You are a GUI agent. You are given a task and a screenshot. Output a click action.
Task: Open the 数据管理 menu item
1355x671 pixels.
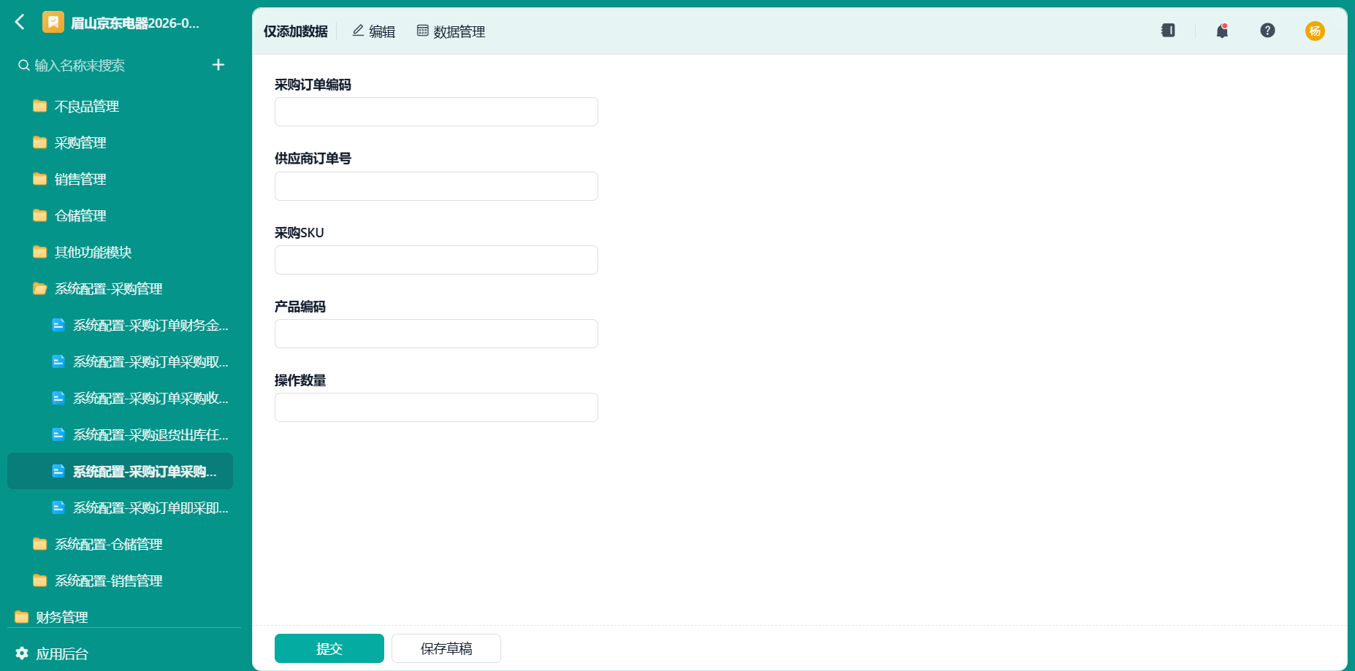coord(451,31)
